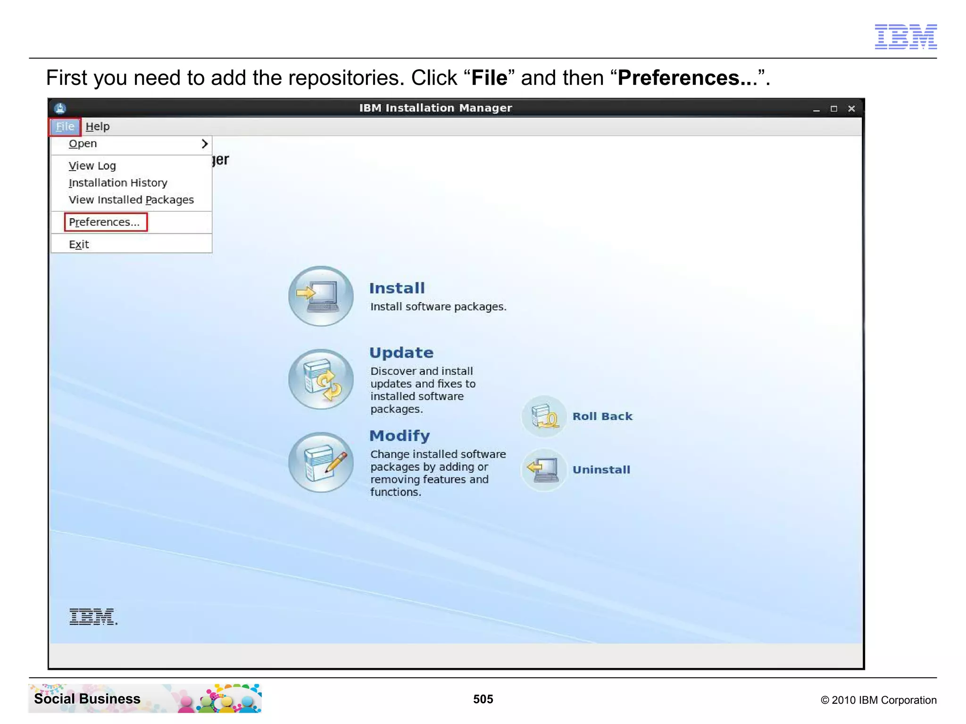Select Installation History menu entry
Image resolution: width=966 pixels, height=724 pixels.
click(131, 183)
